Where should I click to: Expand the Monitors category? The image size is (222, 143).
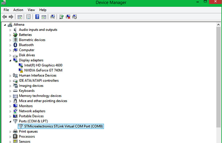point(10,106)
